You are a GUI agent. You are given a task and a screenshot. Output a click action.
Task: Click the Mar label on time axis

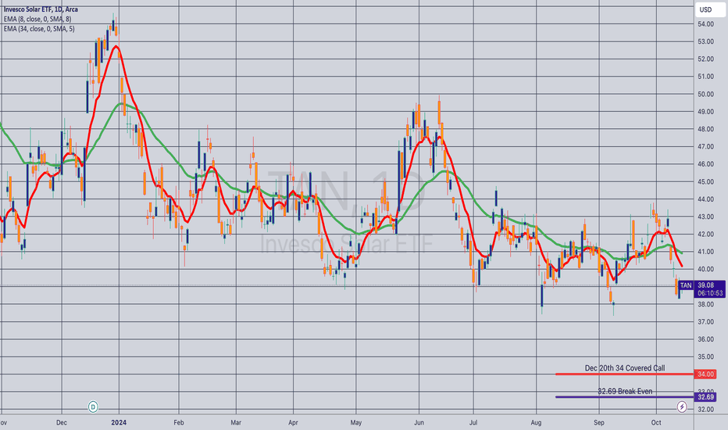(236, 422)
